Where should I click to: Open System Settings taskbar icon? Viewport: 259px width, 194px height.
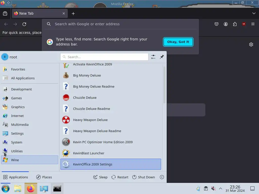click(x=44, y=188)
